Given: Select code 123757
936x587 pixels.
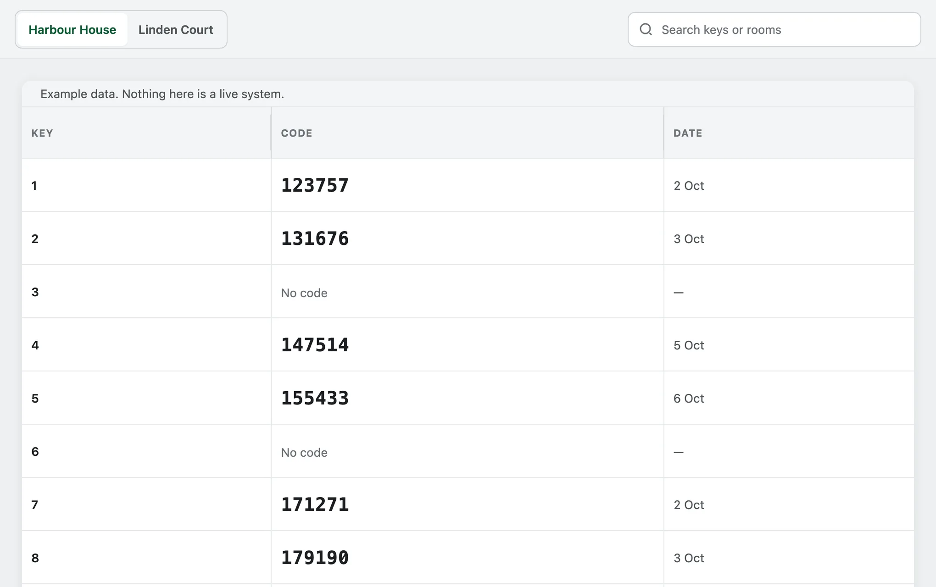Looking at the screenshot, I should (x=315, y=185).
